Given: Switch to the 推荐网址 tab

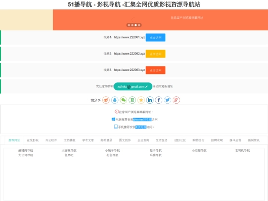Looking at the screenshot, I should point(14,140).
